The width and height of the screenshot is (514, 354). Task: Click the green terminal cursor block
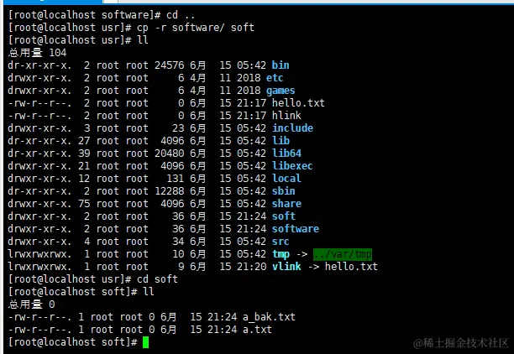146,342
